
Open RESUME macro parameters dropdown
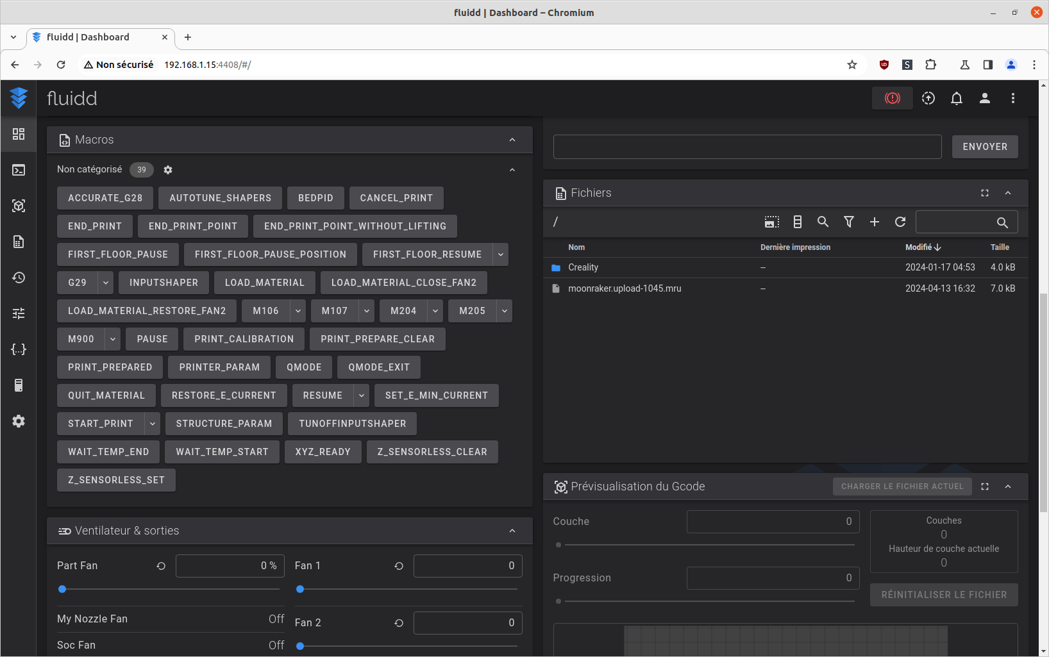point(362,395)
